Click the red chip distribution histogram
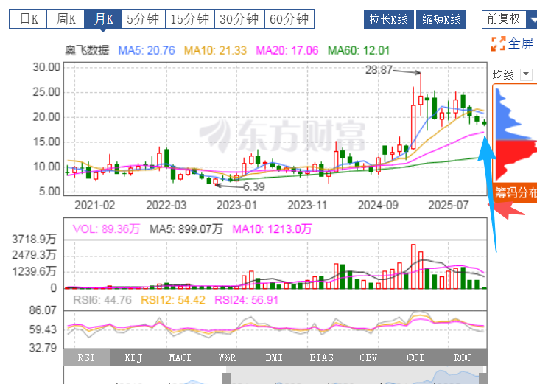The image size is (537, 384). tap(516, 161)
